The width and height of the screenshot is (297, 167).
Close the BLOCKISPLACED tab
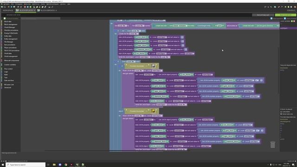tap(35, 10)
